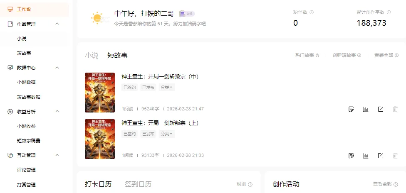View bar chart icon for 神王重生 (上) story

[365, 156]
